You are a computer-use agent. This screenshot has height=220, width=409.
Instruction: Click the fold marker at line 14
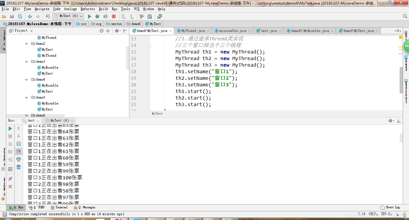149,45
